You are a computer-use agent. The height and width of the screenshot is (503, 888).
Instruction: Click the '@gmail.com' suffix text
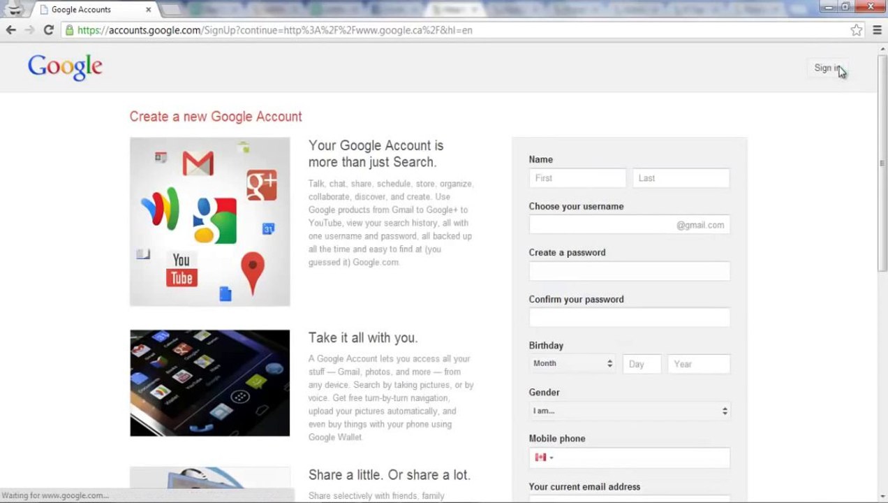pyautogui.click(x=700, y=225)
